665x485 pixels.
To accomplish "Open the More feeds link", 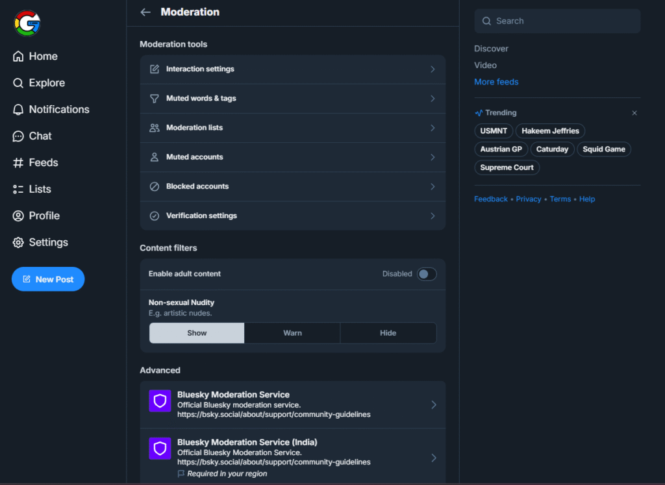I will point(496,82).
